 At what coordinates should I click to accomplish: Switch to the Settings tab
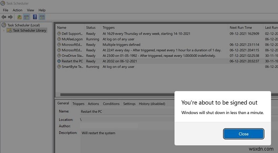click(x=129, y=104)
